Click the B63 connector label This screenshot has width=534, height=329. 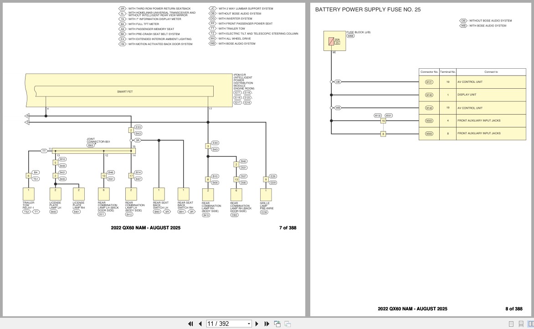pyautogui.click(x=90, y=146)
